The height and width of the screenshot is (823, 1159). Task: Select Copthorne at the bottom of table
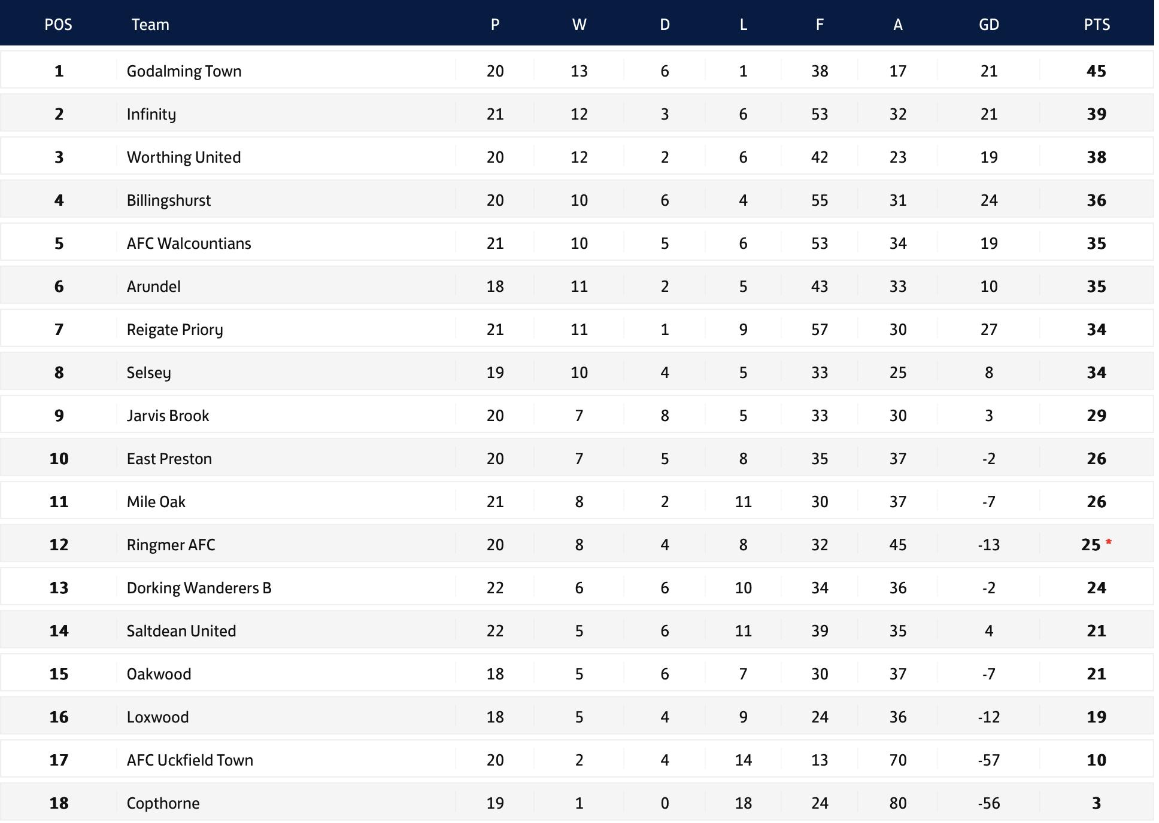pyautogui.click(x=163, y=803)
